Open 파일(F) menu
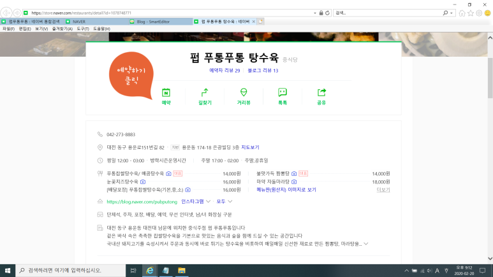The width and height of the screenshot is (493, 277). (x=8, y=29)
